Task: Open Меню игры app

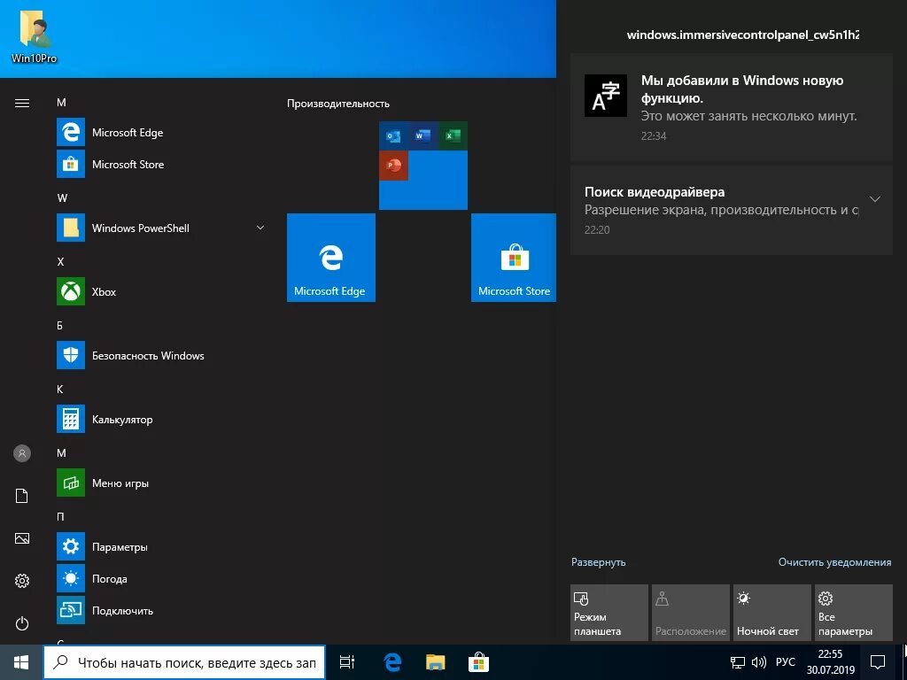Action: click(x=161, y=483)
